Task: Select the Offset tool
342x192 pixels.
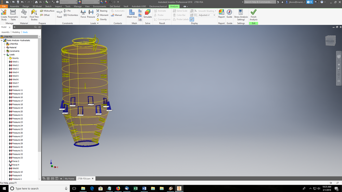Action: [x=45, y=15]
